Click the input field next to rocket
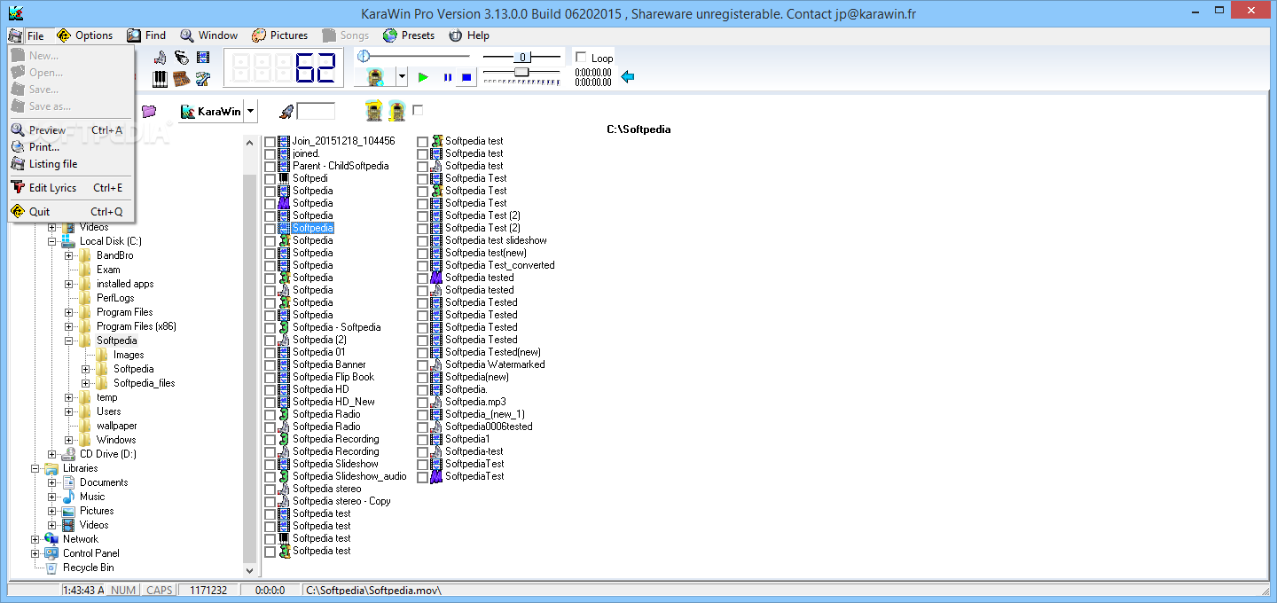 click(x=316, y=112)
